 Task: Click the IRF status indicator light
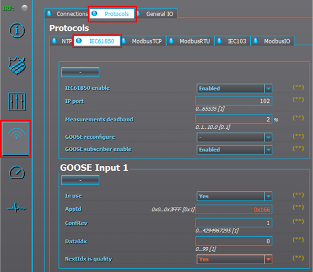click(x=25, y=8)
